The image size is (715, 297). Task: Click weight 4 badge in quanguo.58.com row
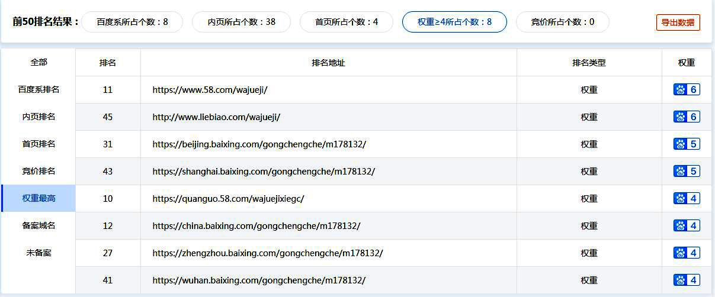click(687, 199)
